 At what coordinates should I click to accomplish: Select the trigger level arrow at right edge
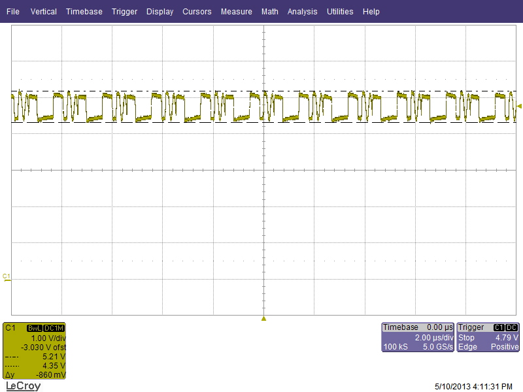519,106
